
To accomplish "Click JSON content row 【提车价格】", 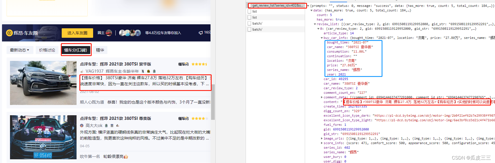I will click(409, 102).
